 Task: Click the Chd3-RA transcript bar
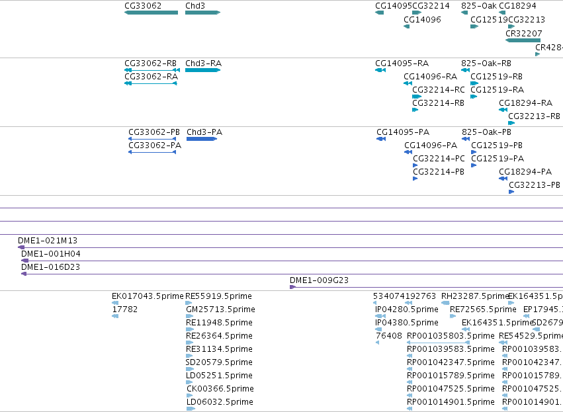tap(202, 70)
